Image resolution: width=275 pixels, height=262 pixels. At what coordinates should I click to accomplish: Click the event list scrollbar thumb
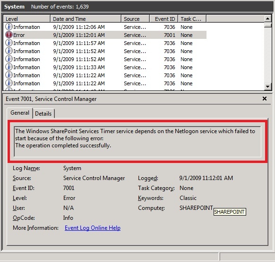tap(267, 25)
